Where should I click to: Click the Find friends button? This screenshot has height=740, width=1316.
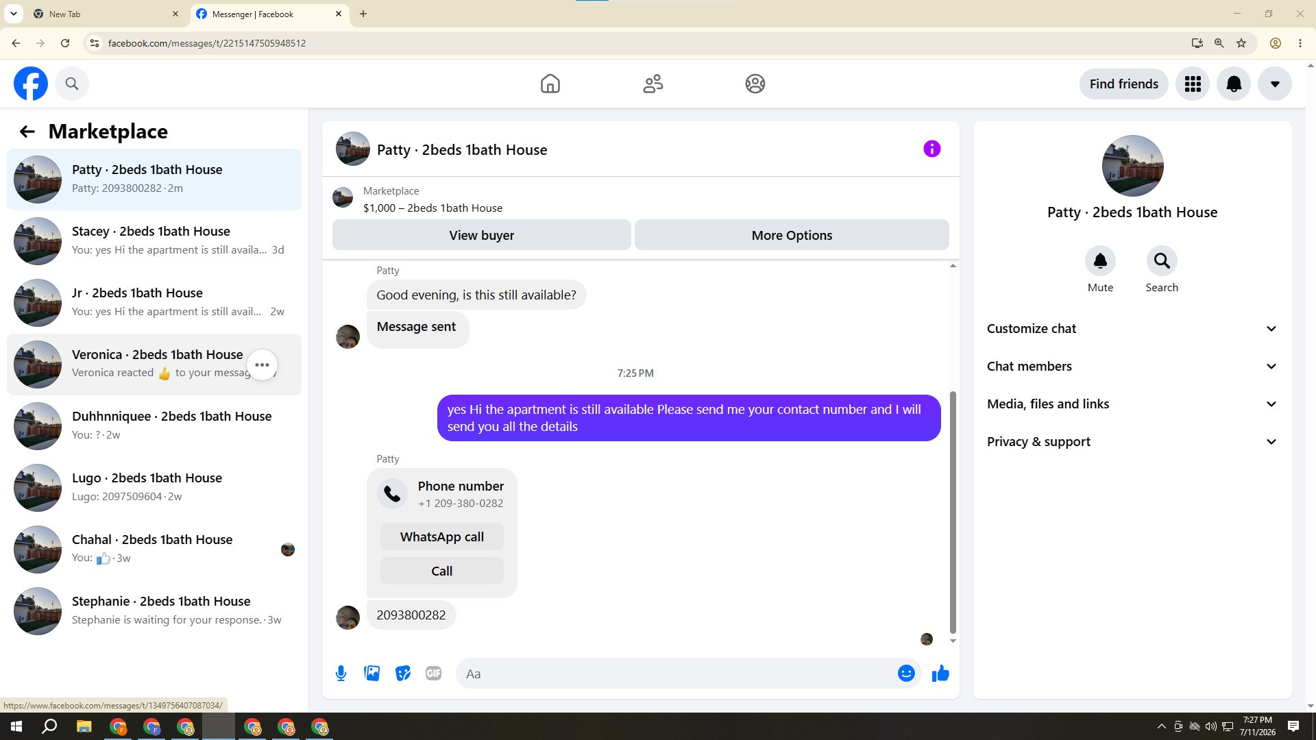tap(1124, 84)
